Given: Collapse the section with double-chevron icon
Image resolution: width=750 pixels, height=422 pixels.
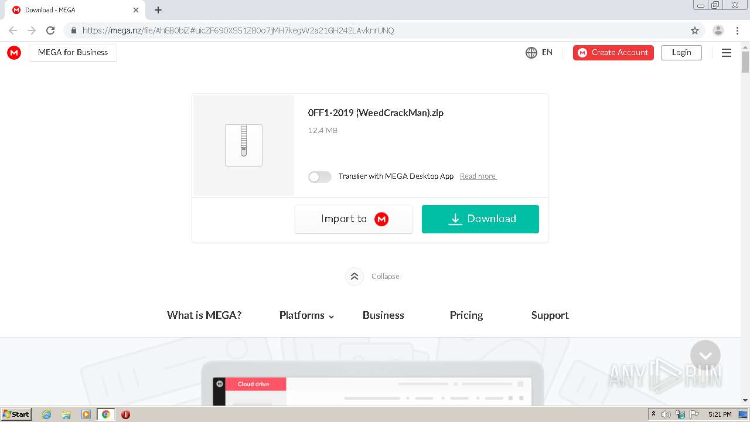Looking at the screenshot, I should 354,276.
